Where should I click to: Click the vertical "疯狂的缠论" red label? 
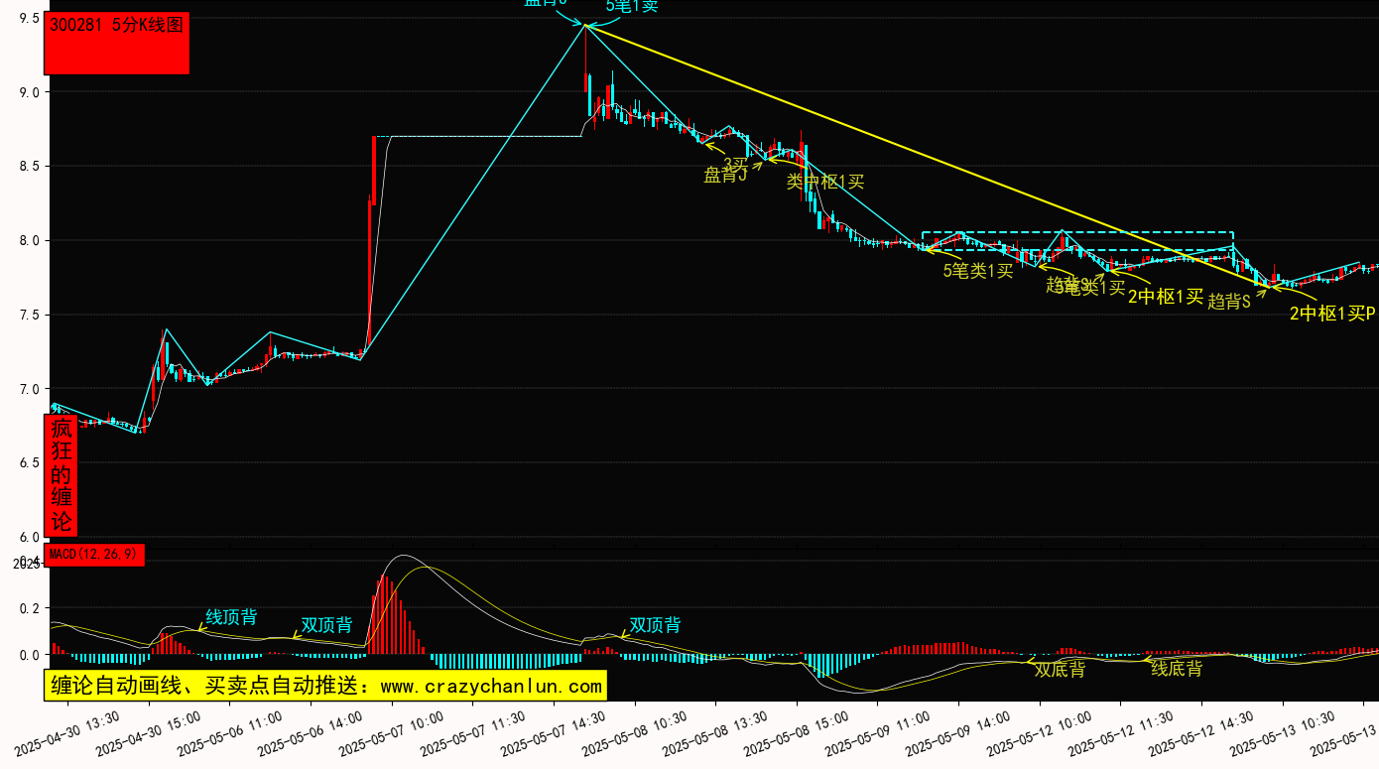62,475
